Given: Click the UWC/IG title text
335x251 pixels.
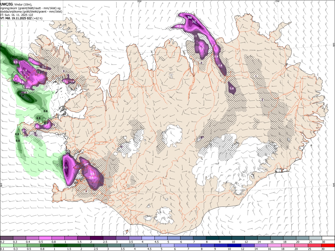Looking at the screenshot, I should point(6,4).
